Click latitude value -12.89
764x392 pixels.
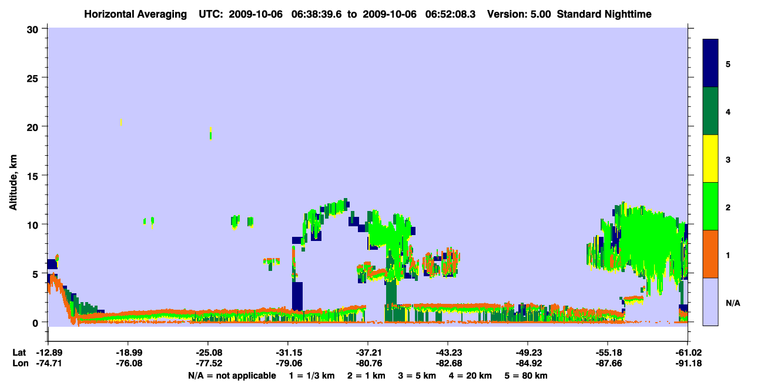(x=48, y=352)
